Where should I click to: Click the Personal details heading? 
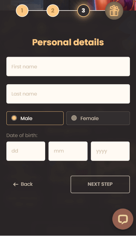pos(68,42)
